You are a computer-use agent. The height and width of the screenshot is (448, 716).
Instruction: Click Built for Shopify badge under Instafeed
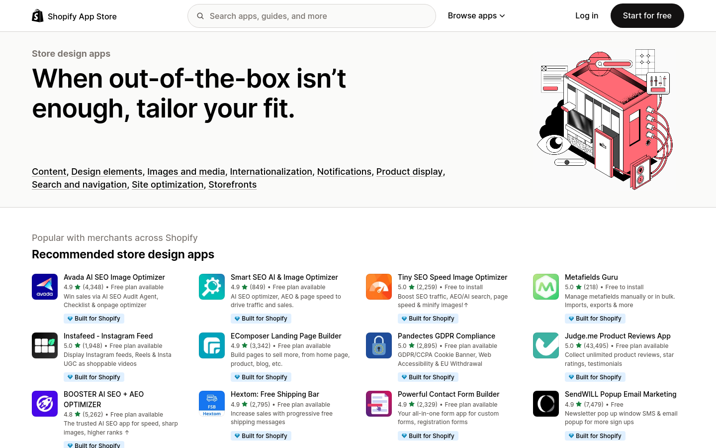coord(94,377)
